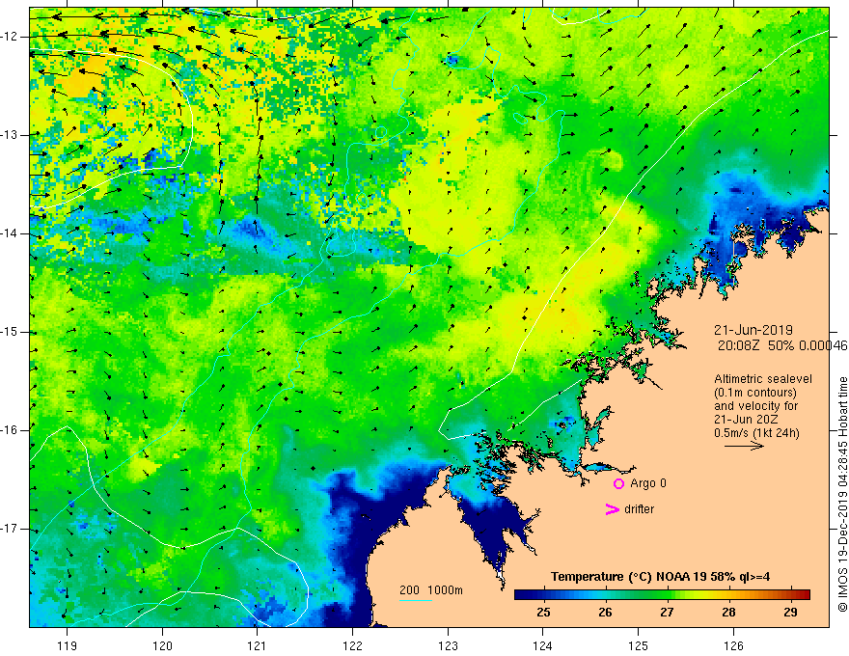Click the latitude label -16
Image resolution: width=849 pixels, height=656 pixels.
[x=11, y=430]
